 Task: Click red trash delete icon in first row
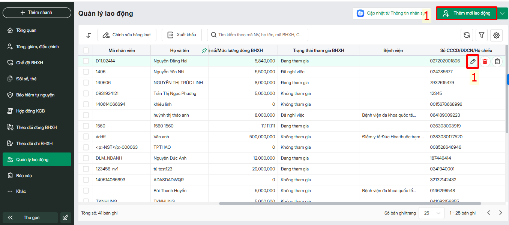[485, 61]
